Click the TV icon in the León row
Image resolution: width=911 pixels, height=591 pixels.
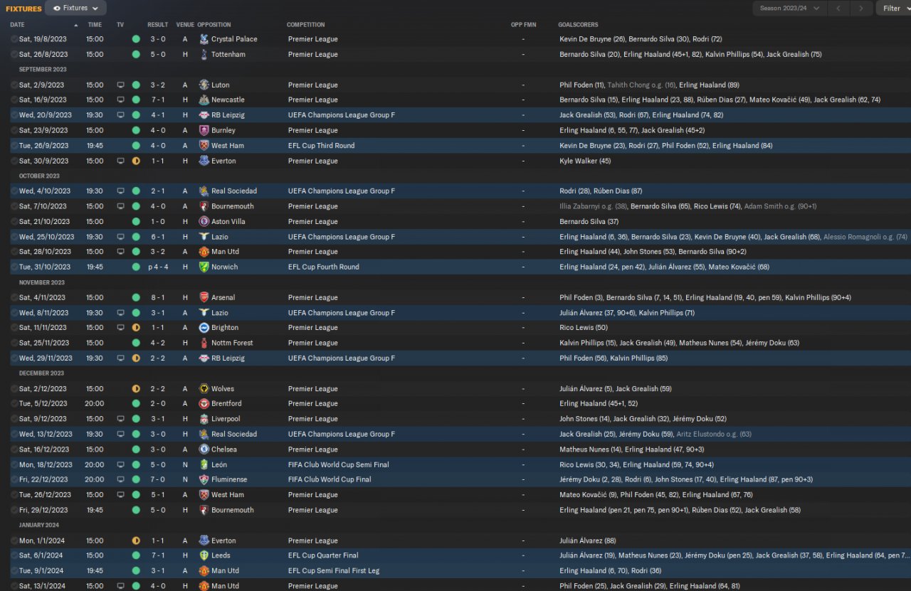(x=120, y=464)
